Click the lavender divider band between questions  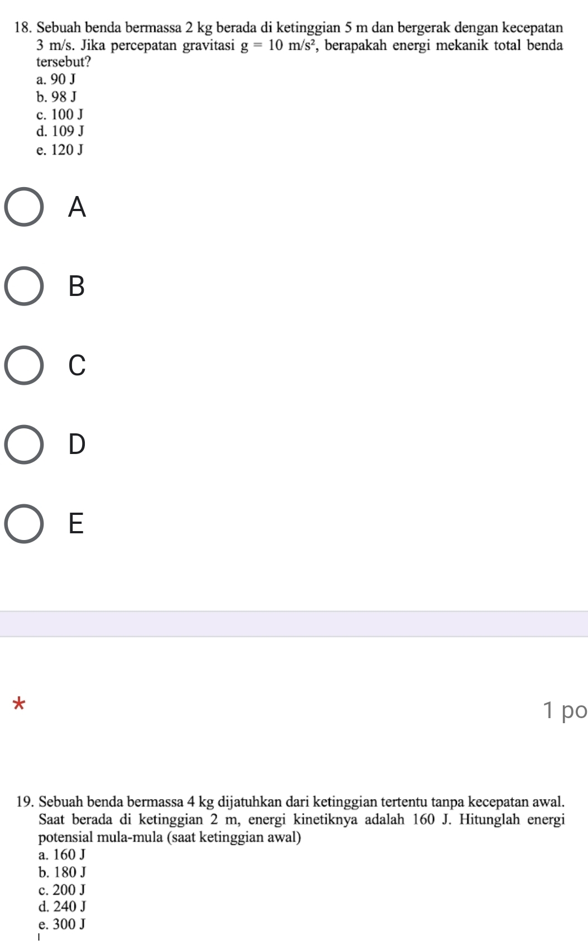(x=294, y=624)
